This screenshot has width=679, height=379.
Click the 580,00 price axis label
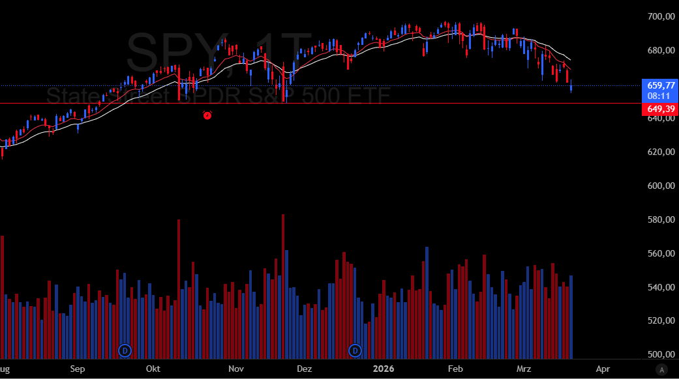coord(661,219)
